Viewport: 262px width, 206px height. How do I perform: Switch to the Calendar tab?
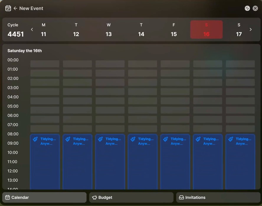coord(44,197)
